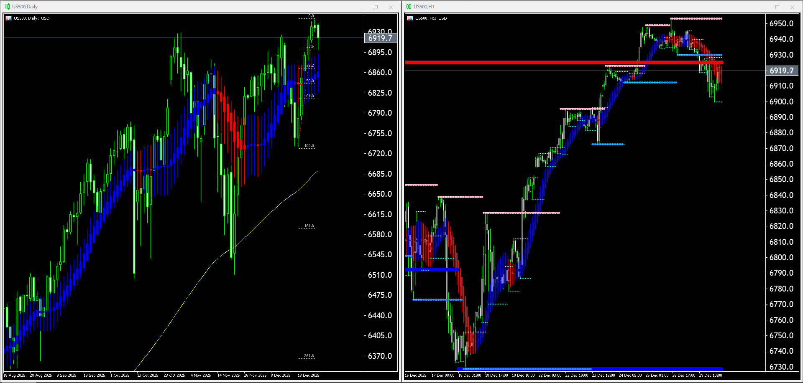Click the '22 Dec 03:00' time on H1 axis
The width and height of the screenshot is (803, 383).
(550, 375)
